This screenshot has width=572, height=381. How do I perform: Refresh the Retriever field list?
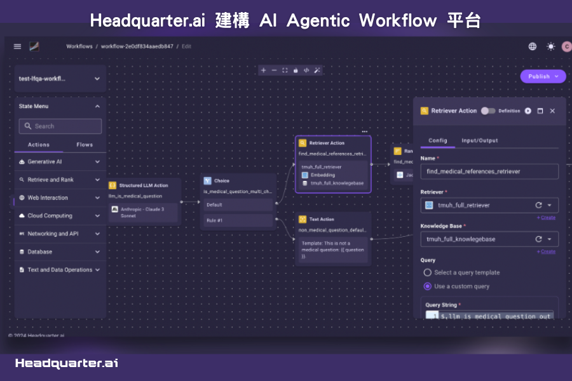pyautogui.click(x=538, y=205)
